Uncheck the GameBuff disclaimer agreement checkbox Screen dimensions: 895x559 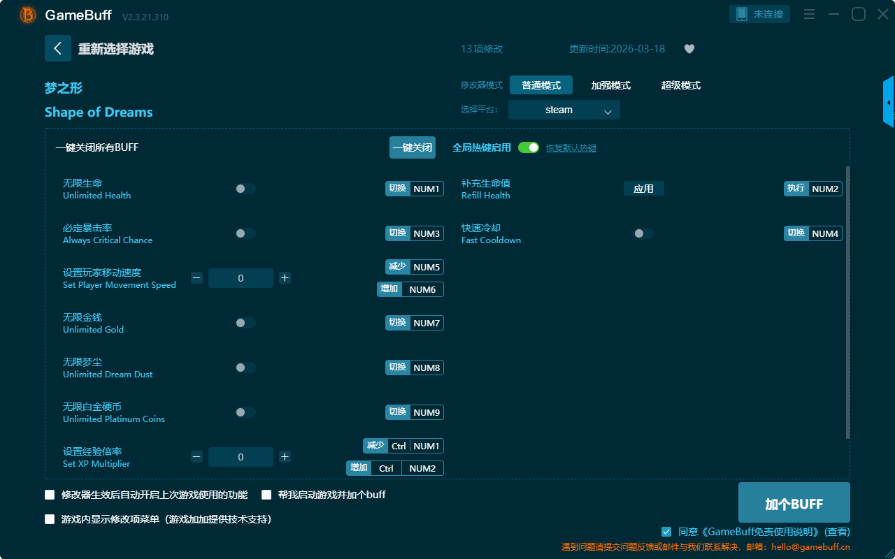(x=666, y=532)
